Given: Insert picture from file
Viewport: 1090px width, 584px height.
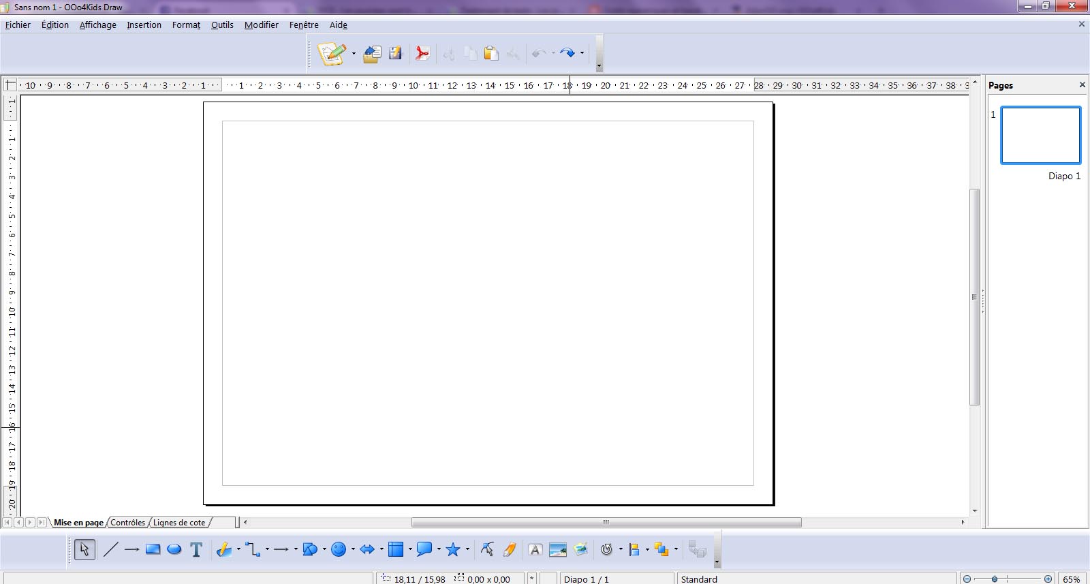Looking at the screenshot, I should [558, 549].
